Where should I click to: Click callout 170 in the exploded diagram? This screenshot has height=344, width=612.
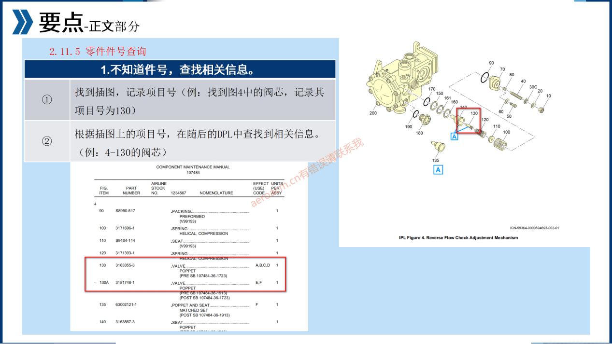432,89
